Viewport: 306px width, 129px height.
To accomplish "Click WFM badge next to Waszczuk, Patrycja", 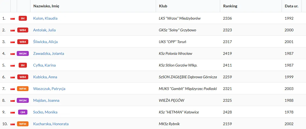I will 23,89.
